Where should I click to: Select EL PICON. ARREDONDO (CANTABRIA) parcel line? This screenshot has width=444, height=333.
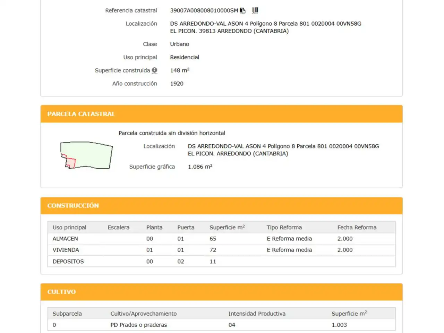(238, 154)
